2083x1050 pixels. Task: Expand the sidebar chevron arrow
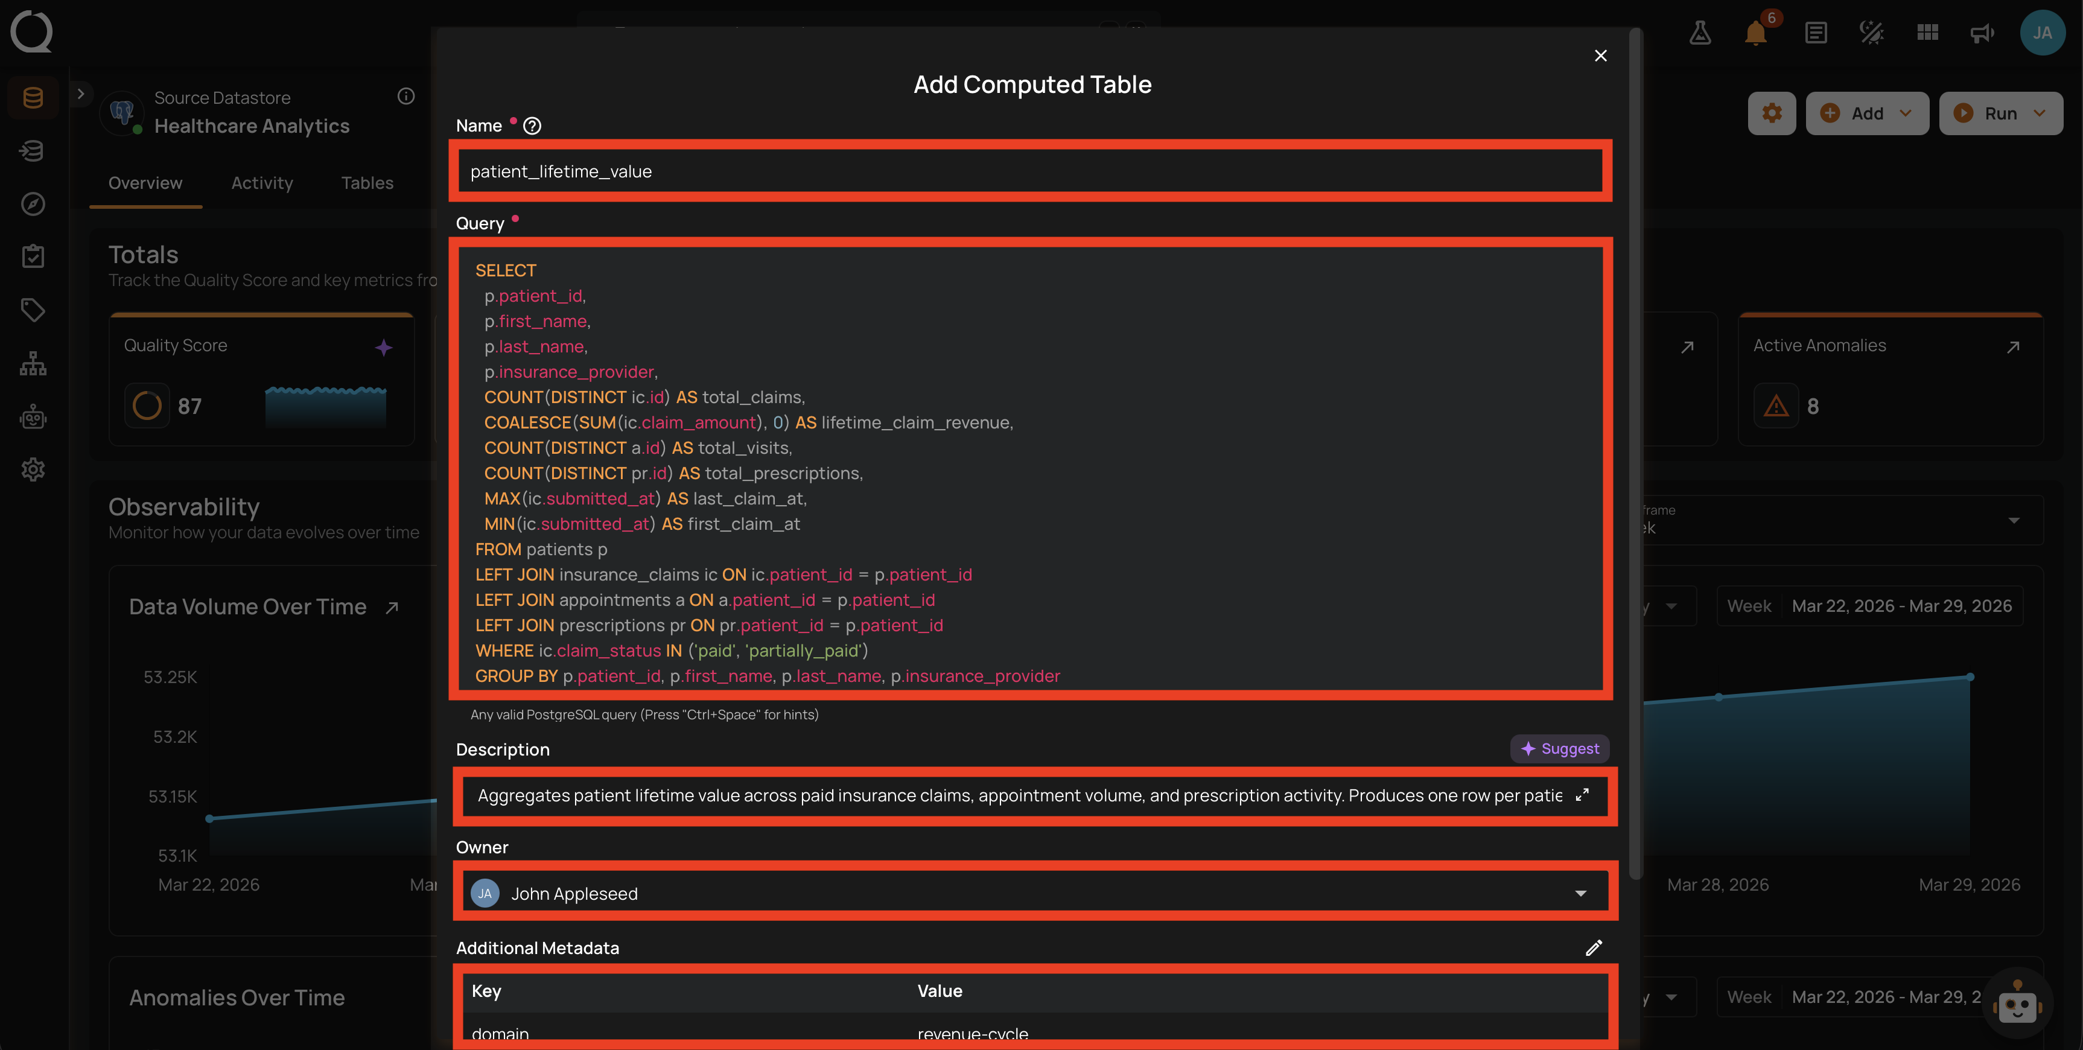pos(81,94)
